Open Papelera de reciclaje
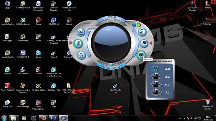216x121 pixels. (x=208, y=105)
